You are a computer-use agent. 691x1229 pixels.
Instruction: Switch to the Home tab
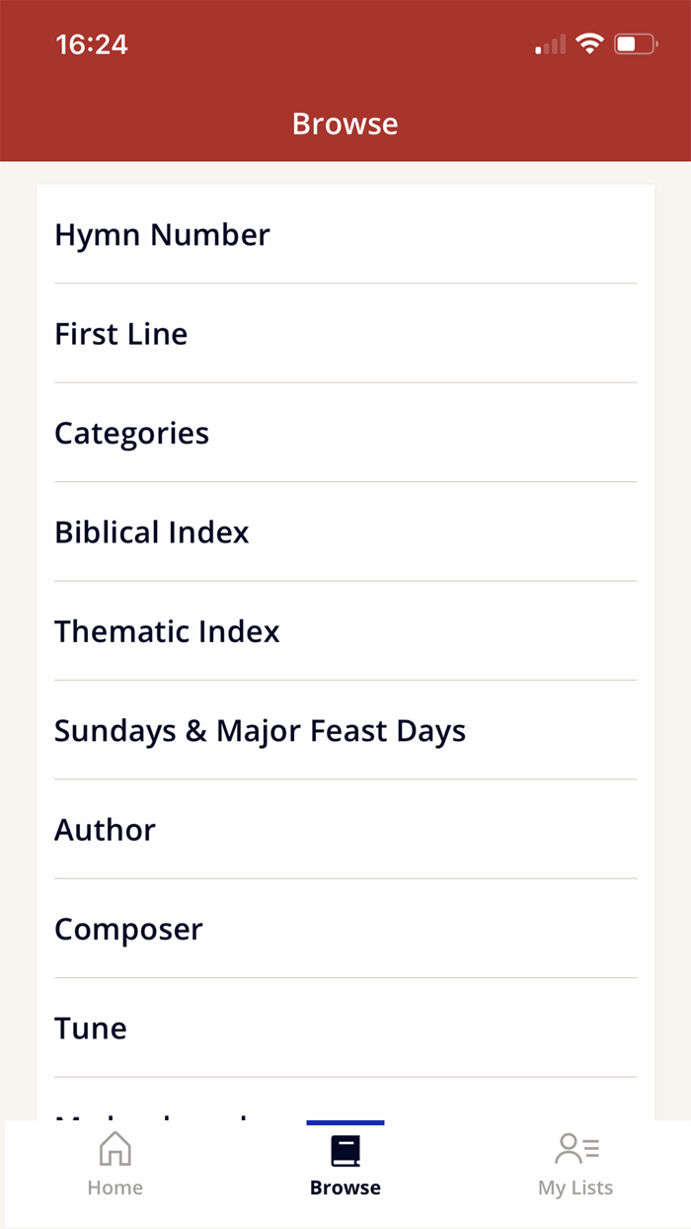(115, 1166)
